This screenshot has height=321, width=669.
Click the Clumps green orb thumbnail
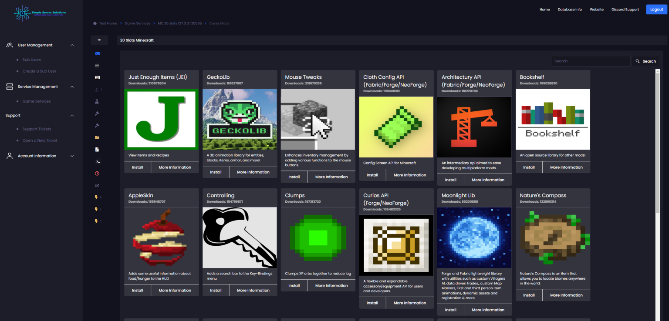(318, 237)
